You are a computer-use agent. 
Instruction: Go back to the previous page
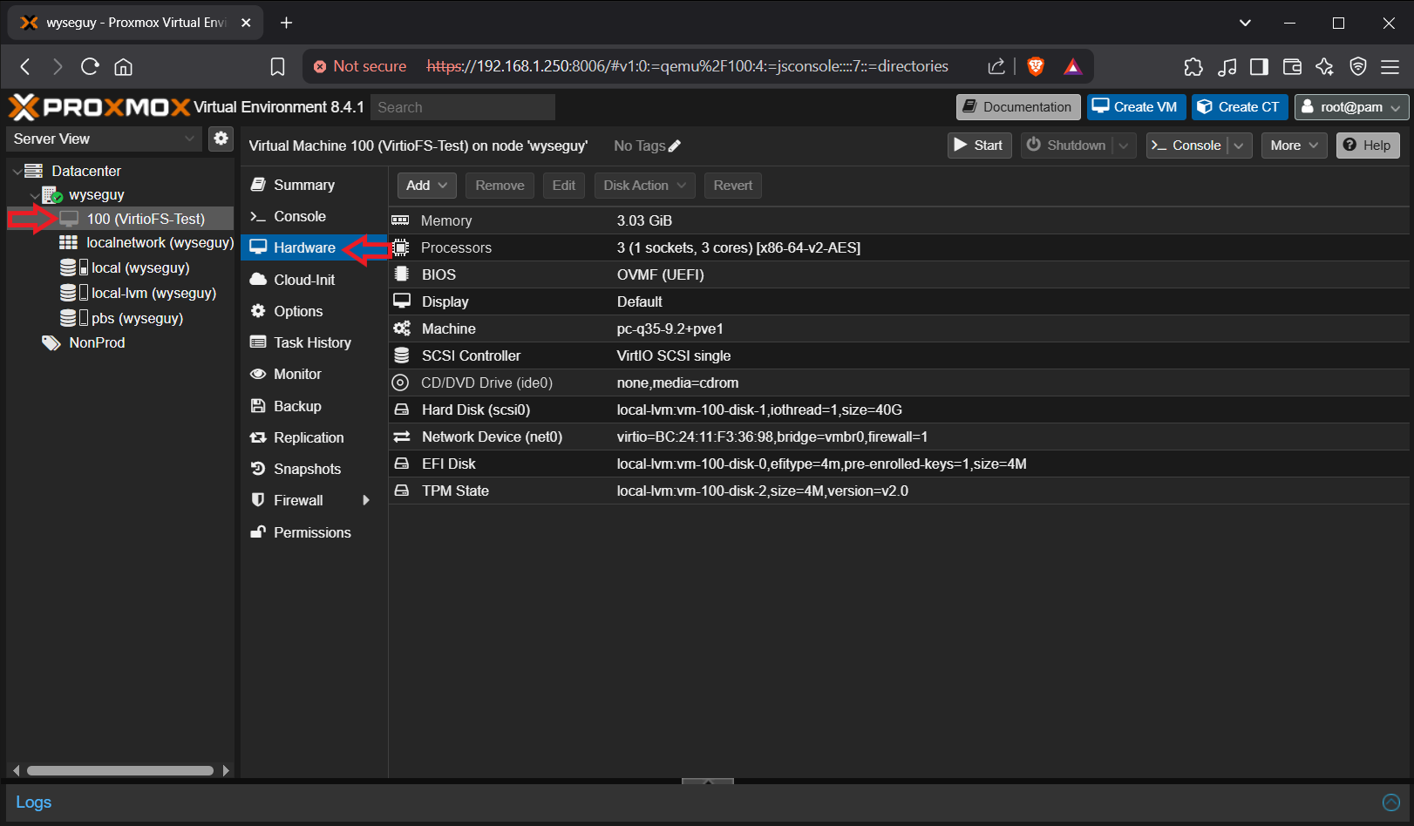click(25, 66)
